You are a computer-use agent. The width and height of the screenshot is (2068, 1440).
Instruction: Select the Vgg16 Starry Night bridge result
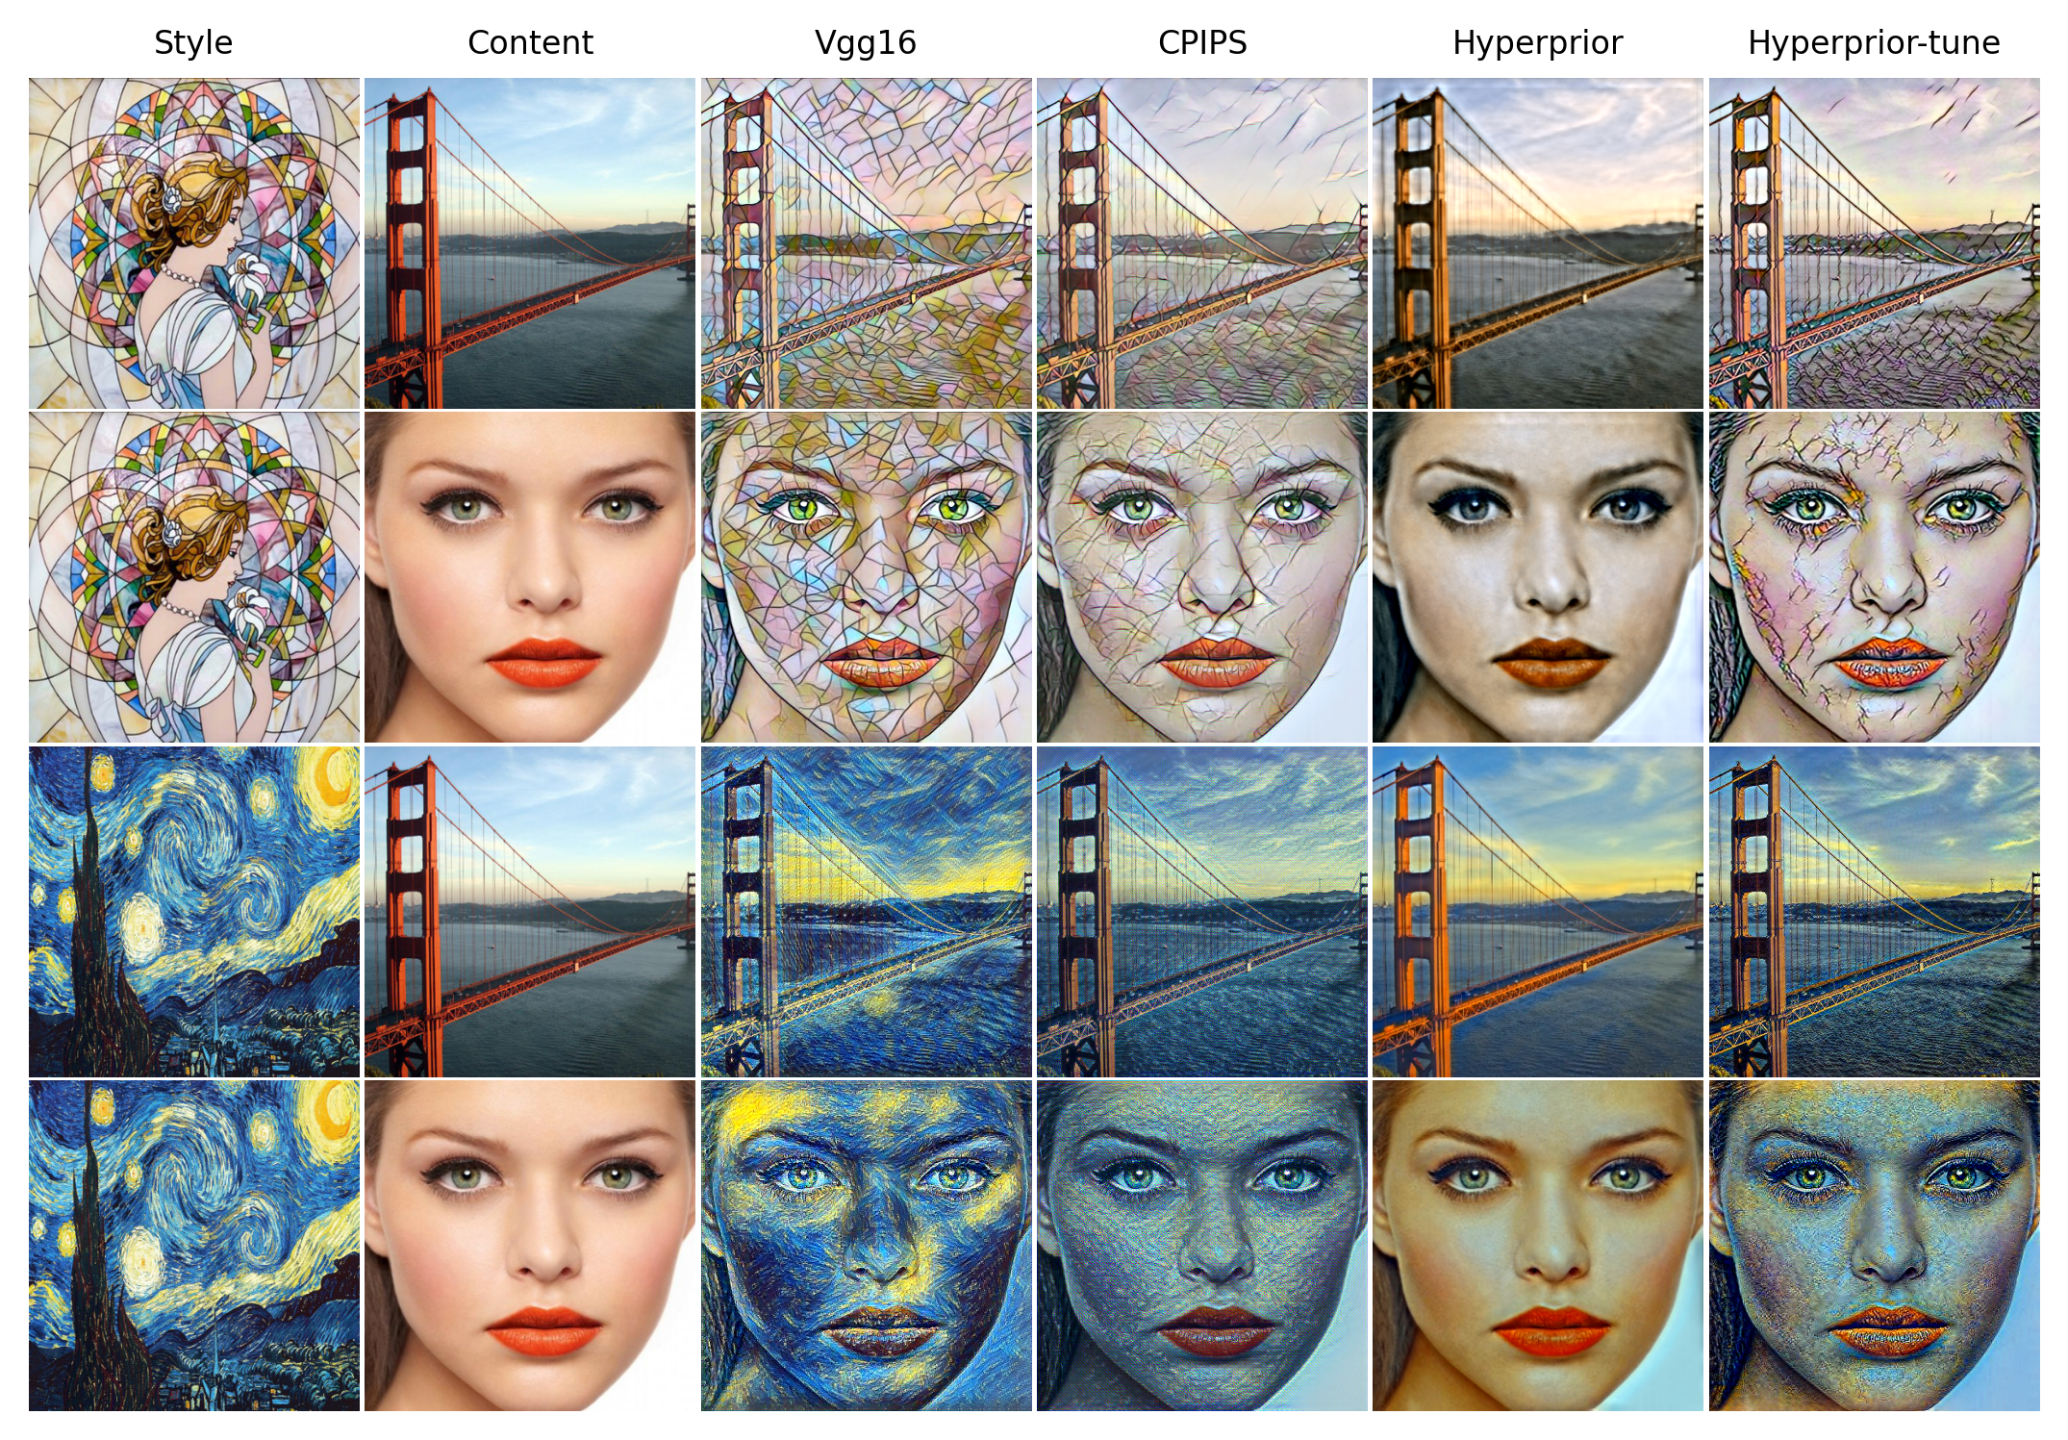(866, 912)
